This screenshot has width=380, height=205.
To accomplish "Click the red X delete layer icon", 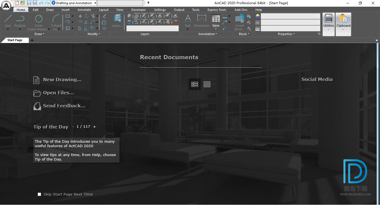I will click(176, 22).
